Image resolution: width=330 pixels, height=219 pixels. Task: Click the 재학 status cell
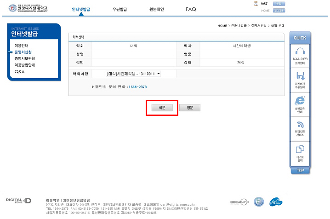click(241, 63)
